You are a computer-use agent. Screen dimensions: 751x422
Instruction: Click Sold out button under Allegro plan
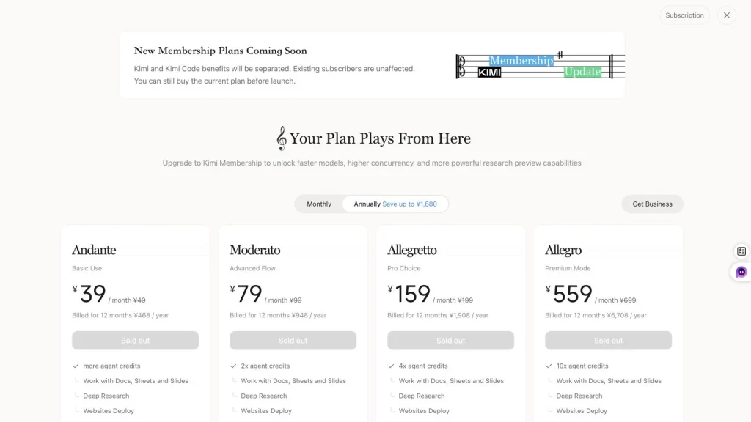(608, 341)
